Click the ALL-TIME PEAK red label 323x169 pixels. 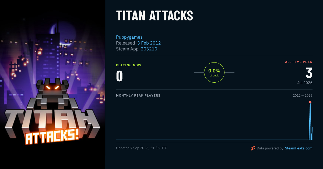[x=299, y=62]
